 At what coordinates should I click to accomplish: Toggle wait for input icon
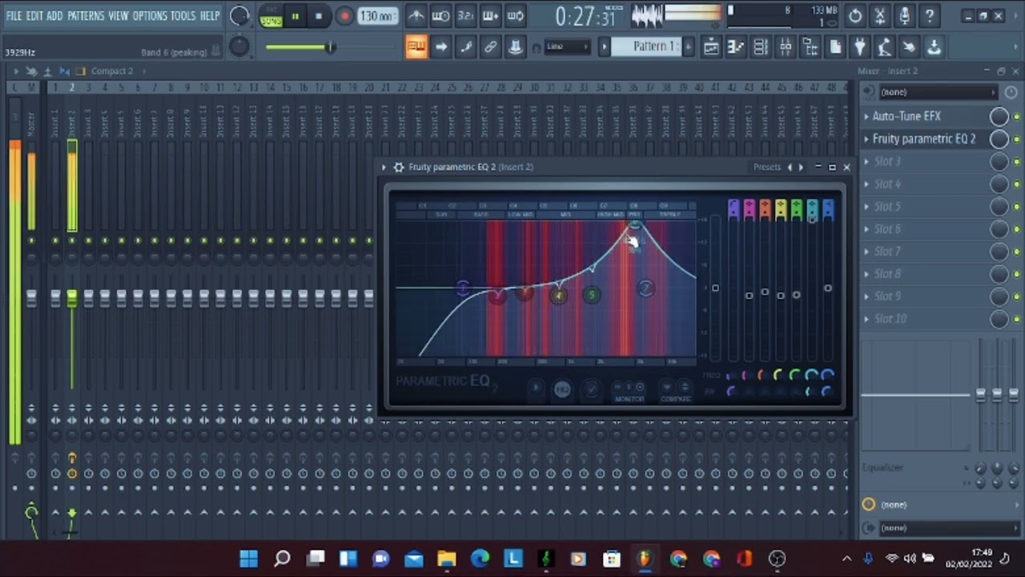tap(440, 16)
